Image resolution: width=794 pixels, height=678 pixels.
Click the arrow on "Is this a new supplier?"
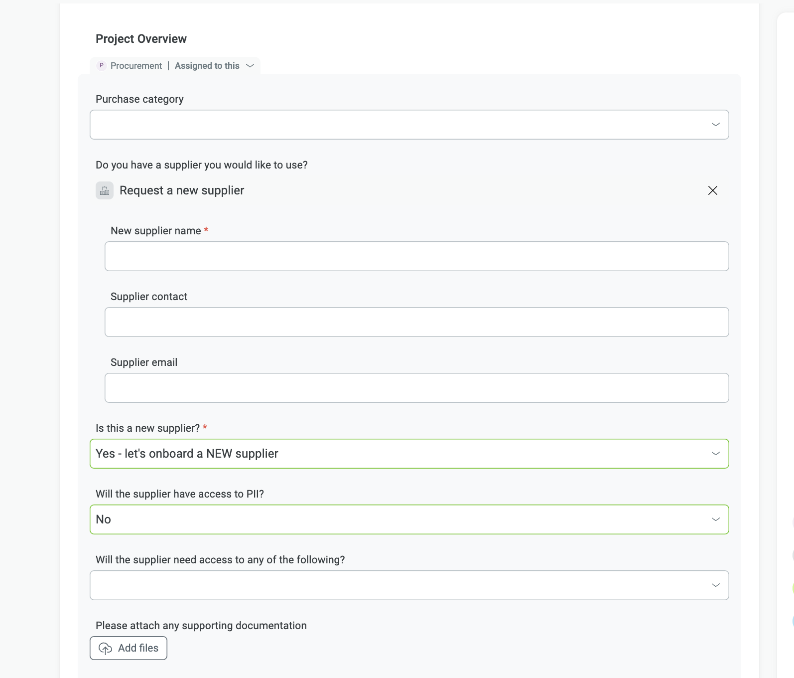coord(716,454)
